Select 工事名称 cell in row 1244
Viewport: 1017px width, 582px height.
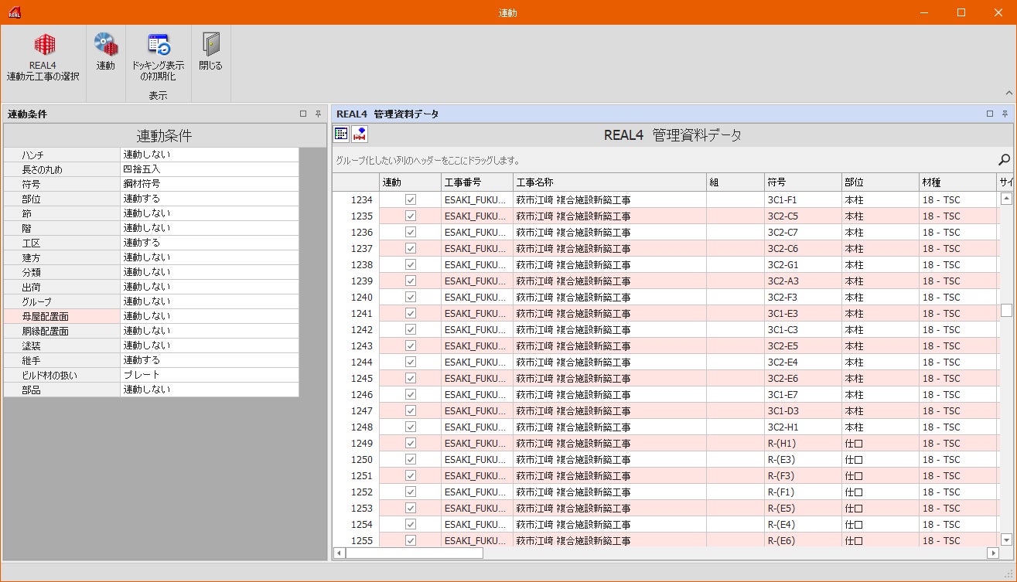(x=609, y=362)
